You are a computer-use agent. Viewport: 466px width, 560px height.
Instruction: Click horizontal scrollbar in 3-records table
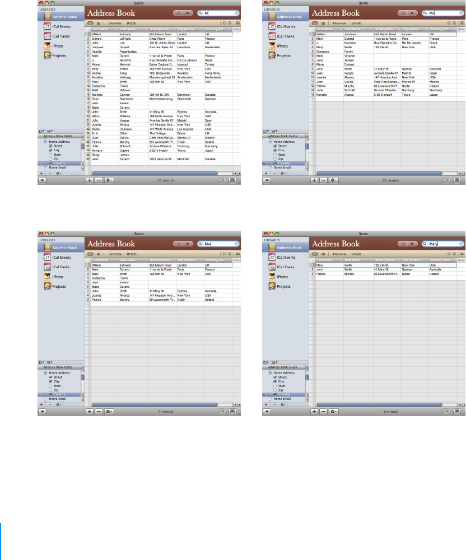pos(380,405)
